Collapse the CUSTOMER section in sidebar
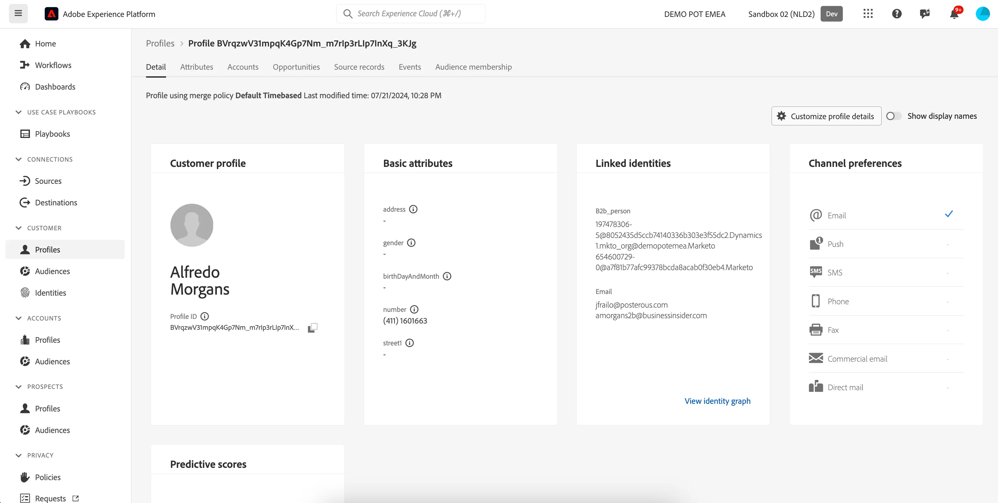The image size is (998, 503). coord(18,228)
